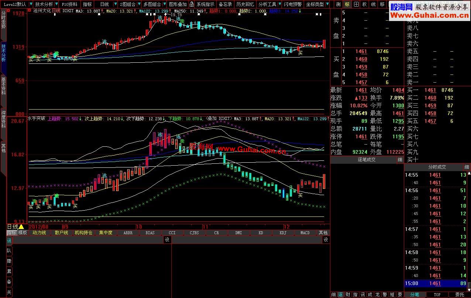Open the 其他 indicators dropdown
The image size is (471, 298).
tap(323, 233)
